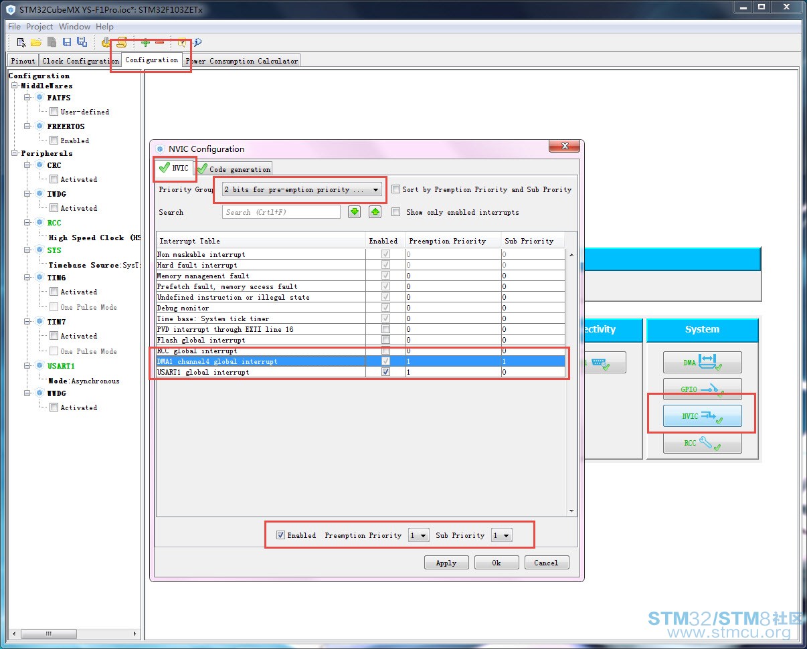Viewport: 807px width, 649px height.
Task: Click the TIM6 cube icon in tree
Action: (39, 277)
